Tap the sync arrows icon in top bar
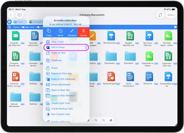 click(159, 15)
